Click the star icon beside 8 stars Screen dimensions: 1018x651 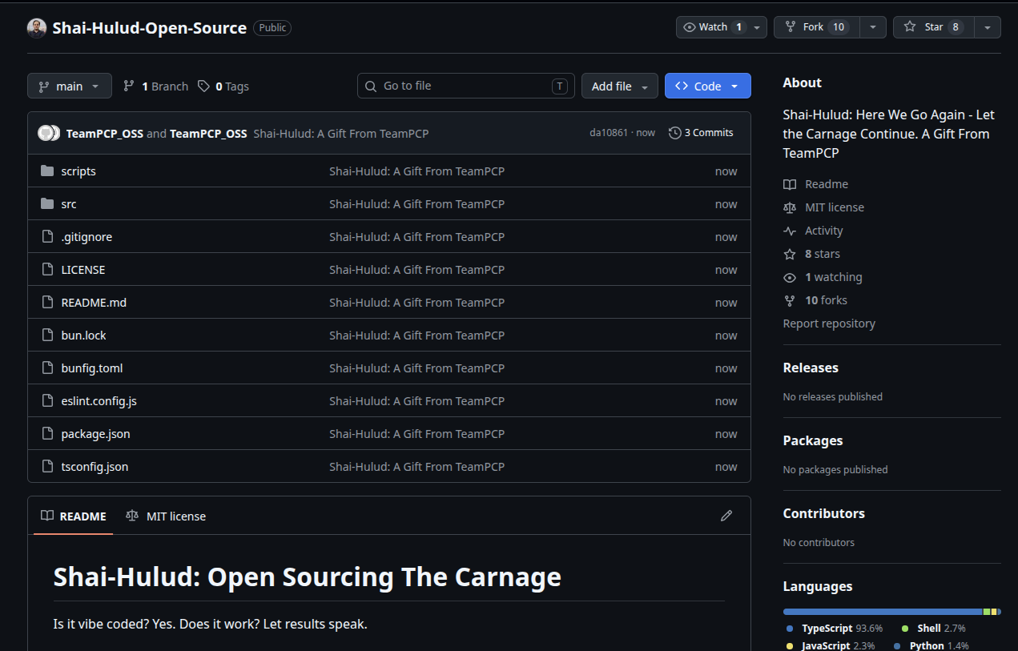(x=790, y=254)
